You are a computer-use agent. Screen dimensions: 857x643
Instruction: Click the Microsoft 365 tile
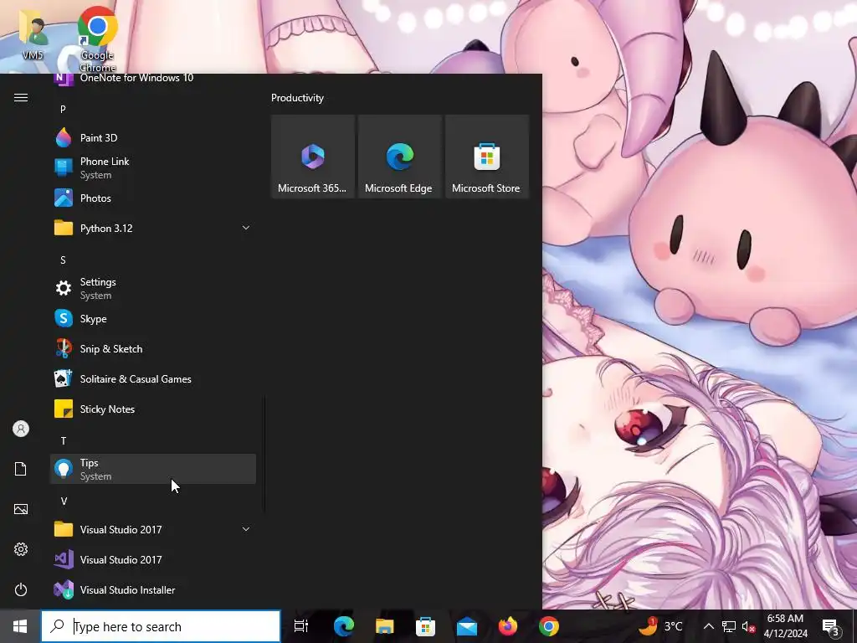[313, 157]
